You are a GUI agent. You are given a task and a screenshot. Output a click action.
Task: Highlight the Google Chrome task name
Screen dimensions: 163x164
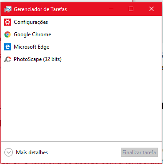coord(32,34)
